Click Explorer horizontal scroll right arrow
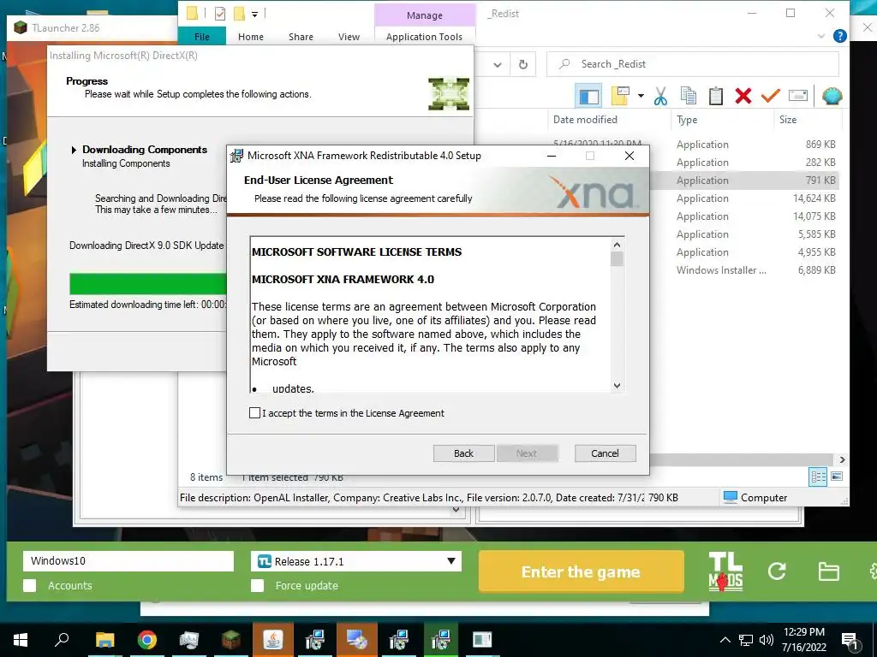 [843, 459]
